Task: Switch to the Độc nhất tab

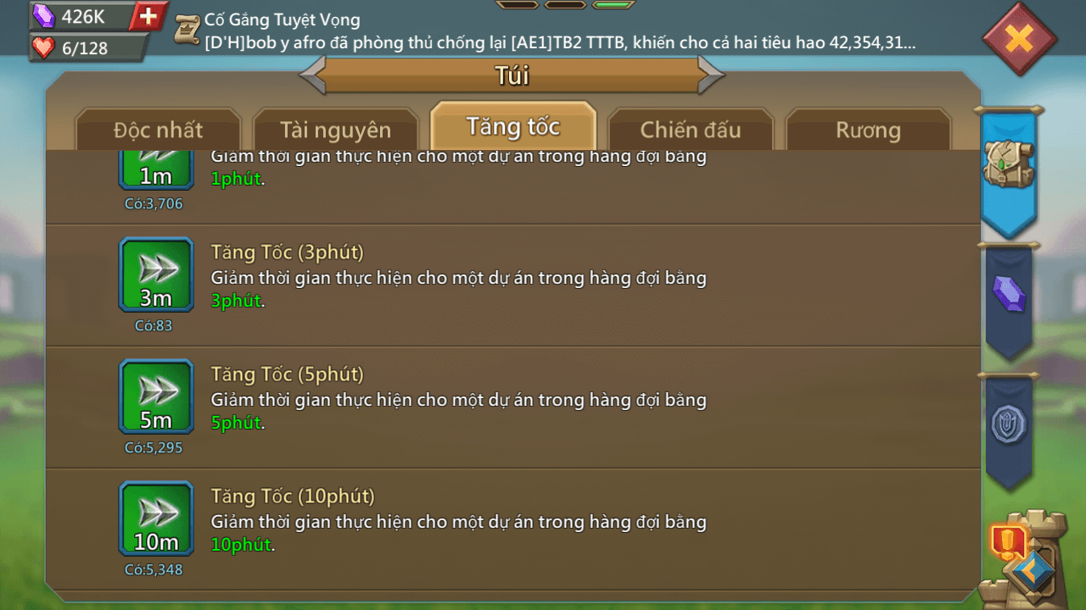Action: pyautogui.click(x=159, y=130)
